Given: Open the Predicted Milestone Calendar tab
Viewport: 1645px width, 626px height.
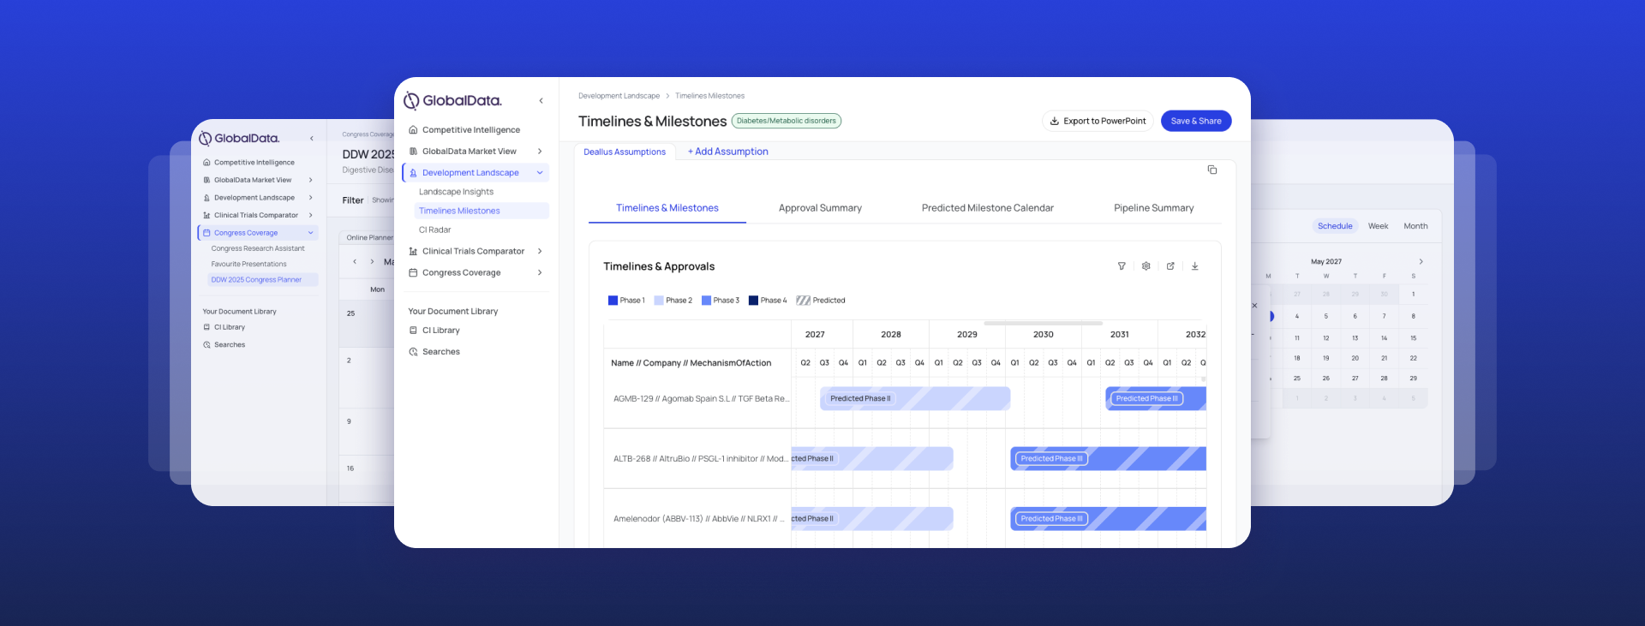Looking at the screenshot, I should coord(988,208).
